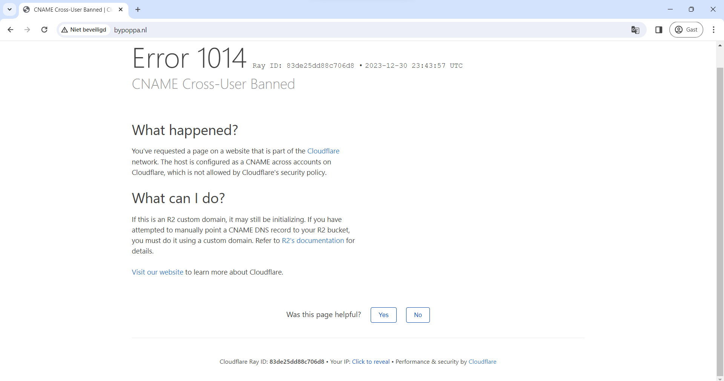
Task: Click the What happened? heading
Action: [185, 130]
